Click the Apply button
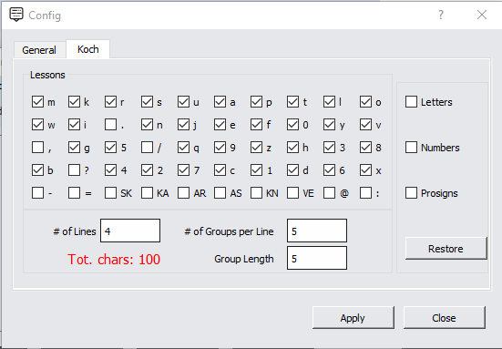This screenshot has width=502, height=349. click(353, 318)
